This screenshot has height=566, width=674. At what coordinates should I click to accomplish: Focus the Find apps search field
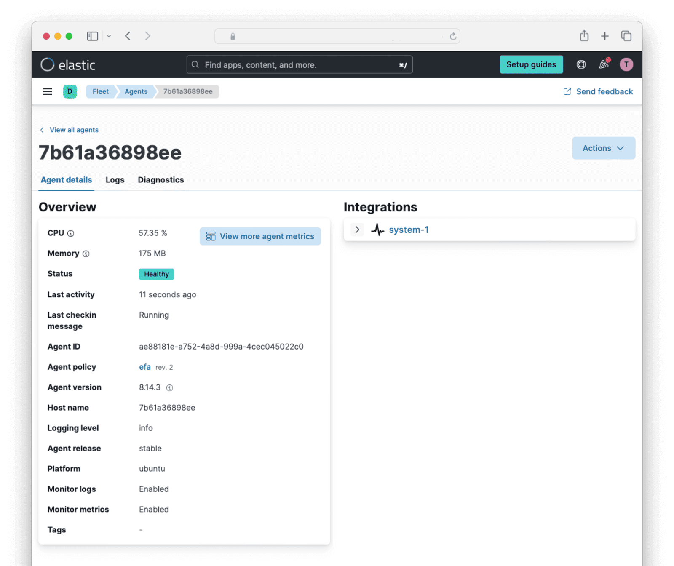pyautogui.click(x=300, y=65)
